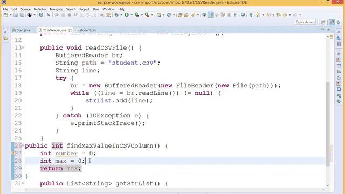This screenshot has height=194, width=345.
Task: Expand the External Tools dropdown arrow
Action: [152, 15]
